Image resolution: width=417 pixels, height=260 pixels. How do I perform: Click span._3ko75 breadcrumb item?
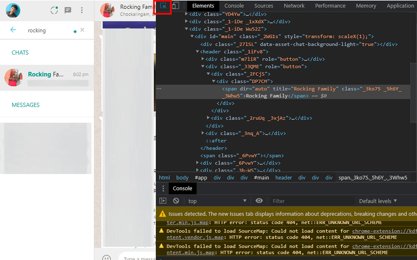[373, 178]
